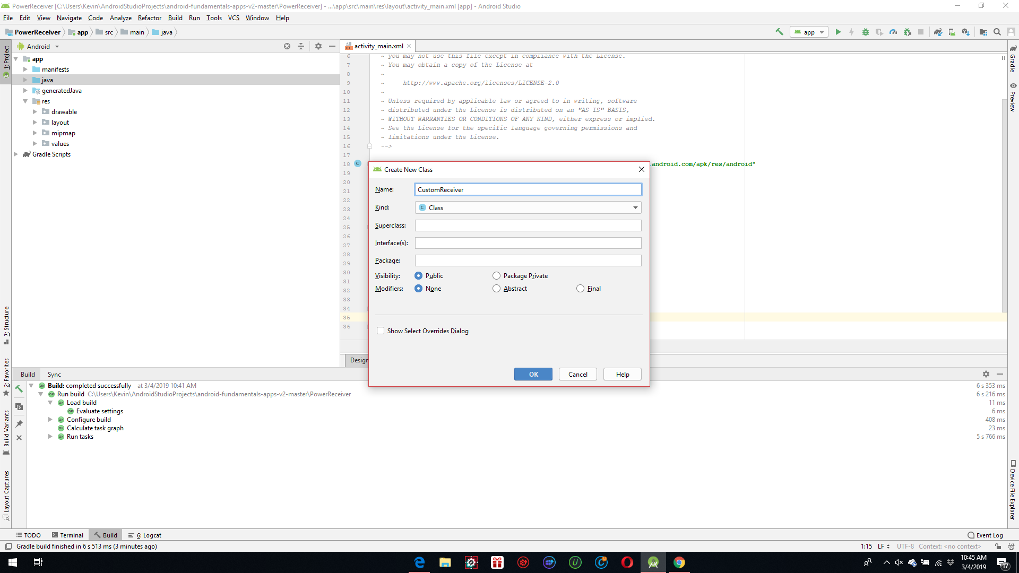Click Help in Create New Class dialog
Screen dimensions: 1019x573
click(623, 374)
